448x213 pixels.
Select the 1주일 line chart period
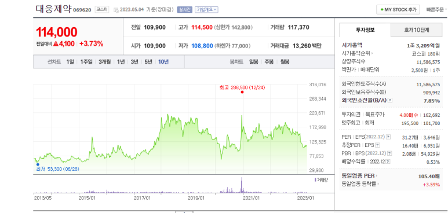(86, 62)
